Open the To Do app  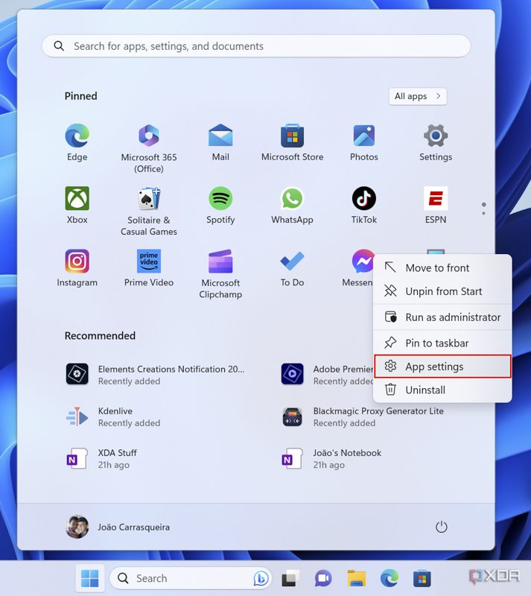pyautogui.click(x=292, y=268)
